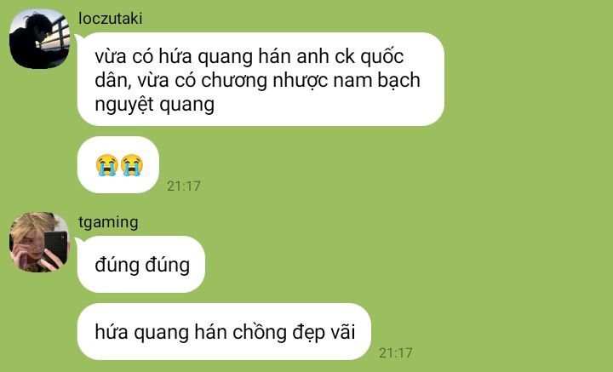613x372 pixels.
Task: Tap the loczutaki username label
Action: [x=110, y=19]
